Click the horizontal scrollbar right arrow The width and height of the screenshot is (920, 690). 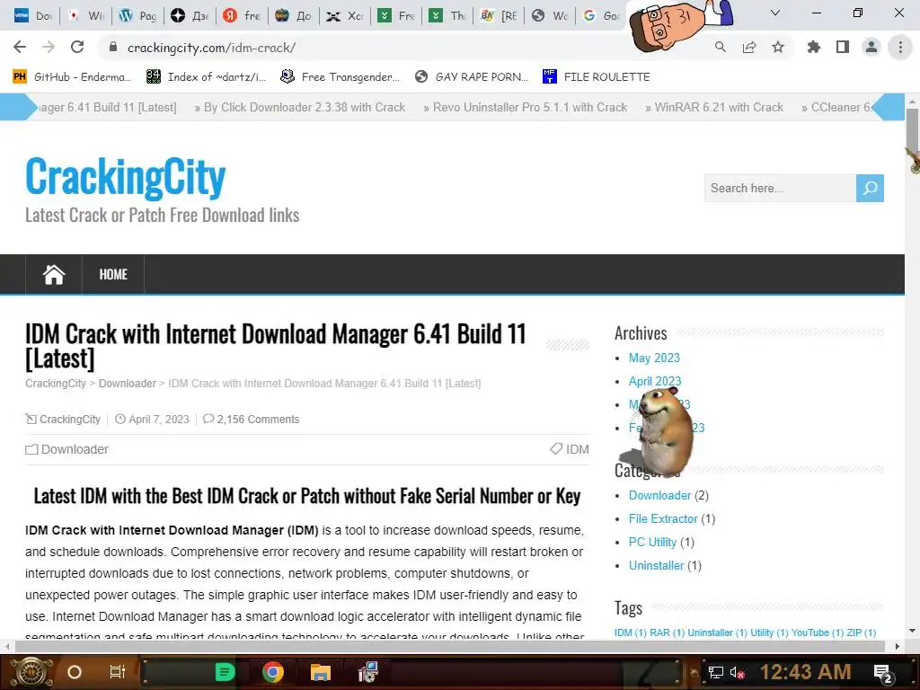[x=897, y=646]
